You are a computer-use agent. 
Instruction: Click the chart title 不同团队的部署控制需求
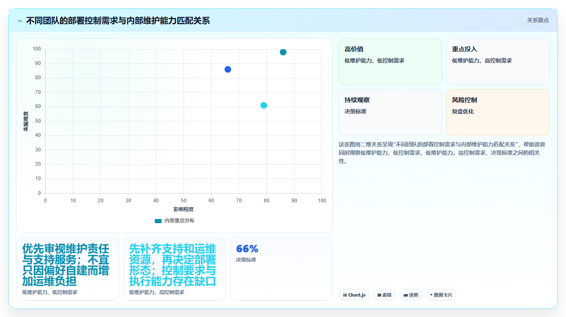point(118,20)
